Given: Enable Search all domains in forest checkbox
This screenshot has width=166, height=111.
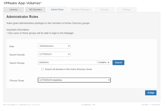Looking at the screenshot, I should (x=42, y=69).
